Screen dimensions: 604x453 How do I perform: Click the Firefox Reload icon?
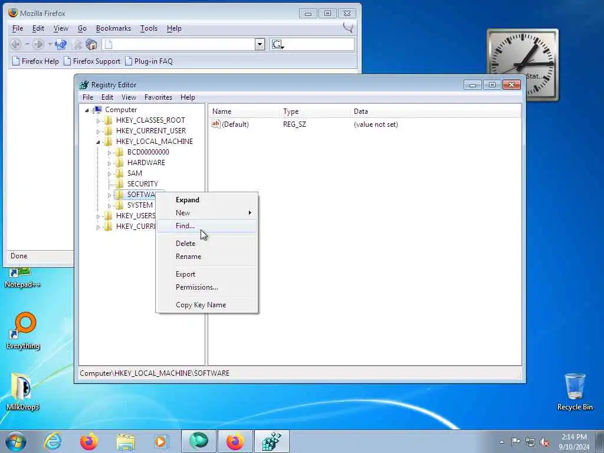point(61,45)
